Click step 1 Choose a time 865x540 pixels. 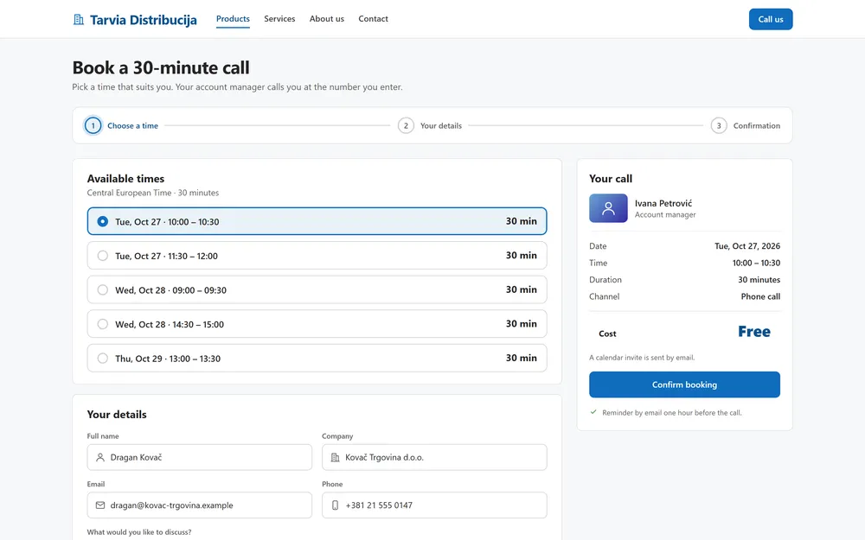pyautogui.click(x=121, y=125)
